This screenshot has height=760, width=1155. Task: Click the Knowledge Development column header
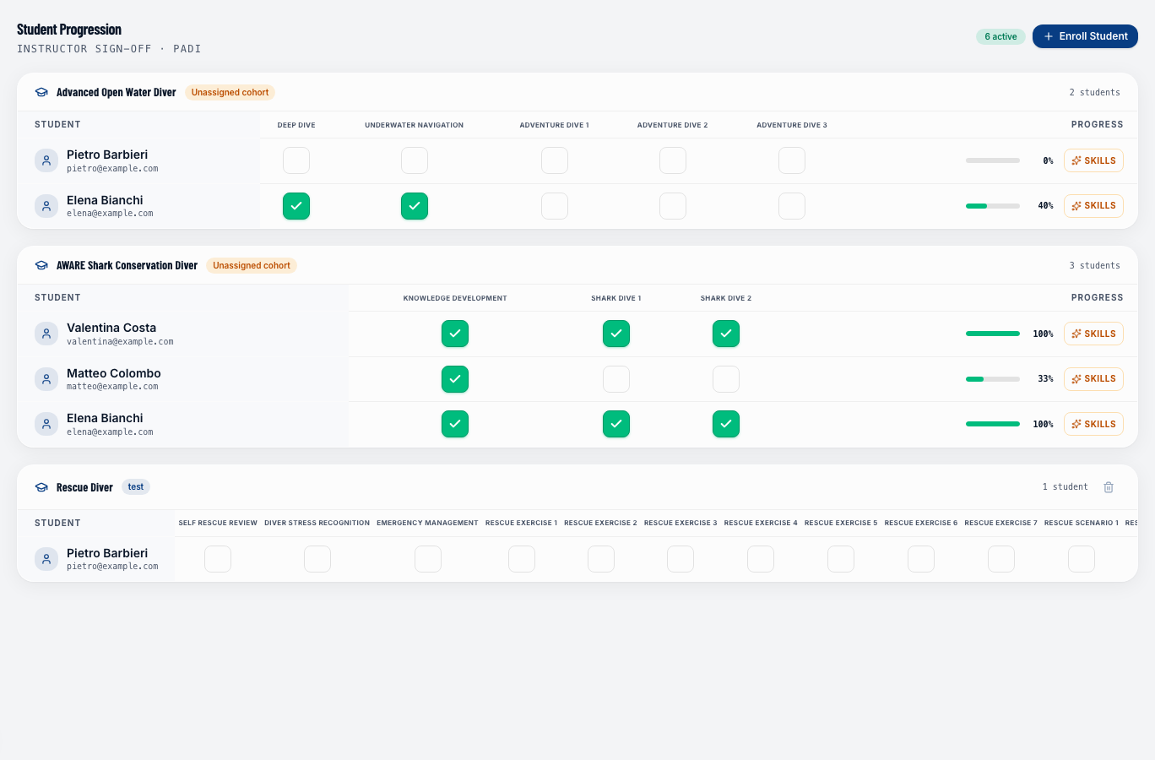[455, 298]
